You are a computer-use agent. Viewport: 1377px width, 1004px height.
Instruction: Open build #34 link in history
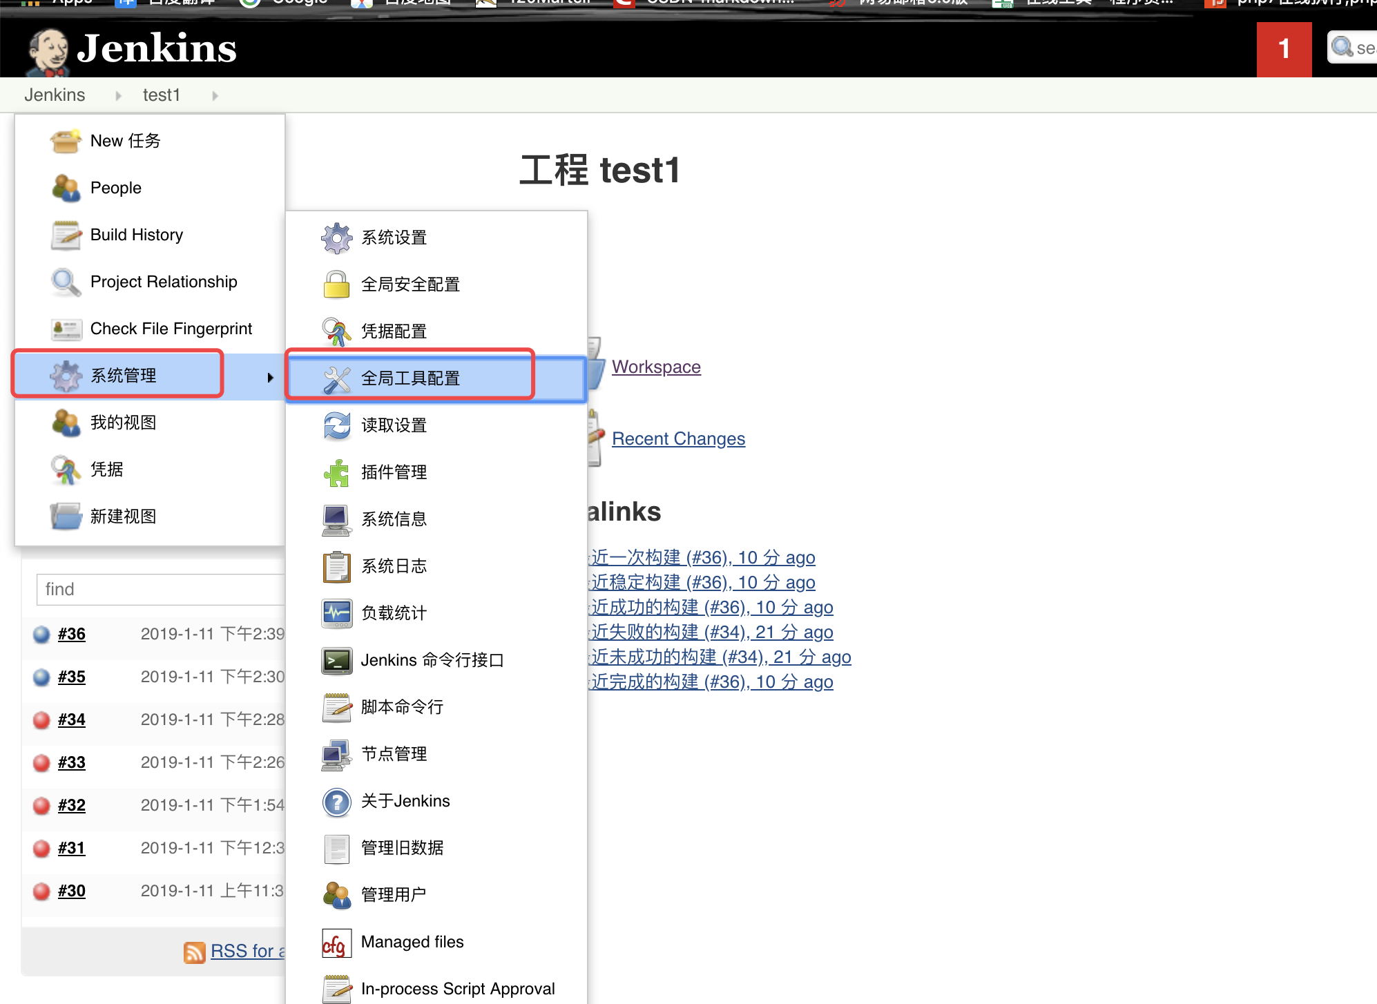click(72, 720)
